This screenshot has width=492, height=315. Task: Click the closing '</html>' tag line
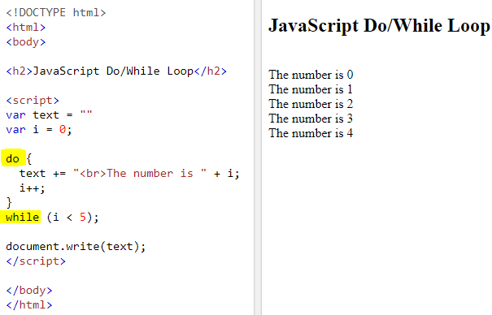(x=28, y=304)
